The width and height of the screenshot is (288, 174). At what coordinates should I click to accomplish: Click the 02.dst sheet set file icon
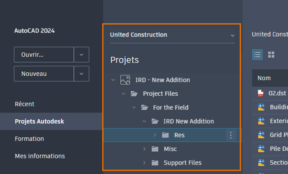260,93
